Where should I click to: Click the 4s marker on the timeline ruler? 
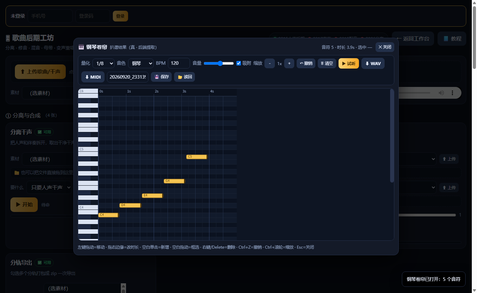coord(212,91)
